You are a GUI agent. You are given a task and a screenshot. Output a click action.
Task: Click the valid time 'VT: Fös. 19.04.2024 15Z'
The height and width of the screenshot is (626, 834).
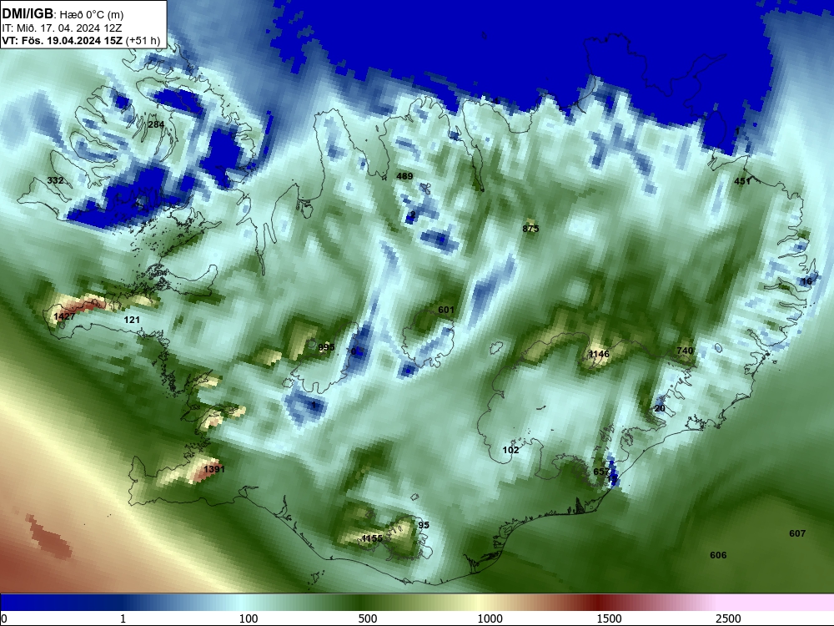(x=63, y=40)
